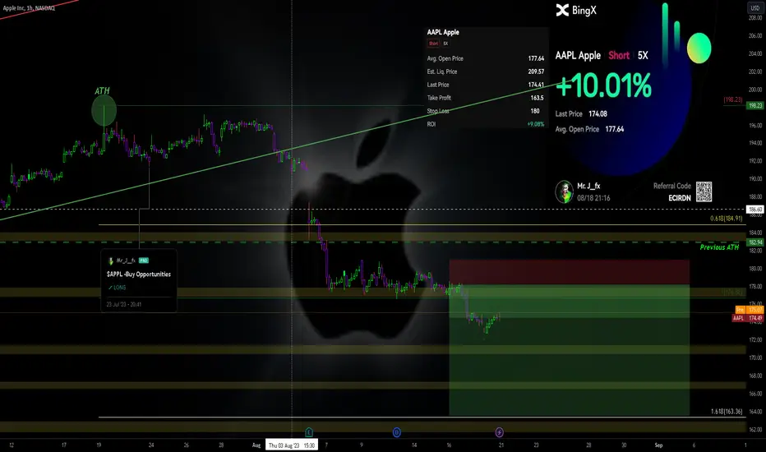This screenshot has width=766, height=452.
Task: Click the 'AAPL Apple' panel heading
Action: (443, 32)
